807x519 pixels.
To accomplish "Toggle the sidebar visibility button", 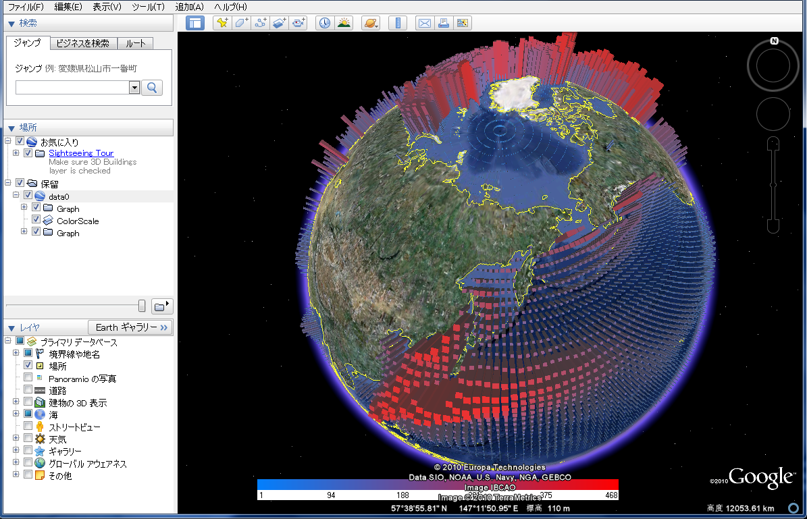I will coord(195,23).
